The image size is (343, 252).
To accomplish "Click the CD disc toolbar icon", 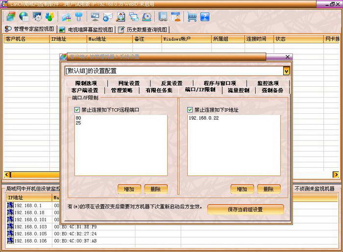I will coord(147,17).
